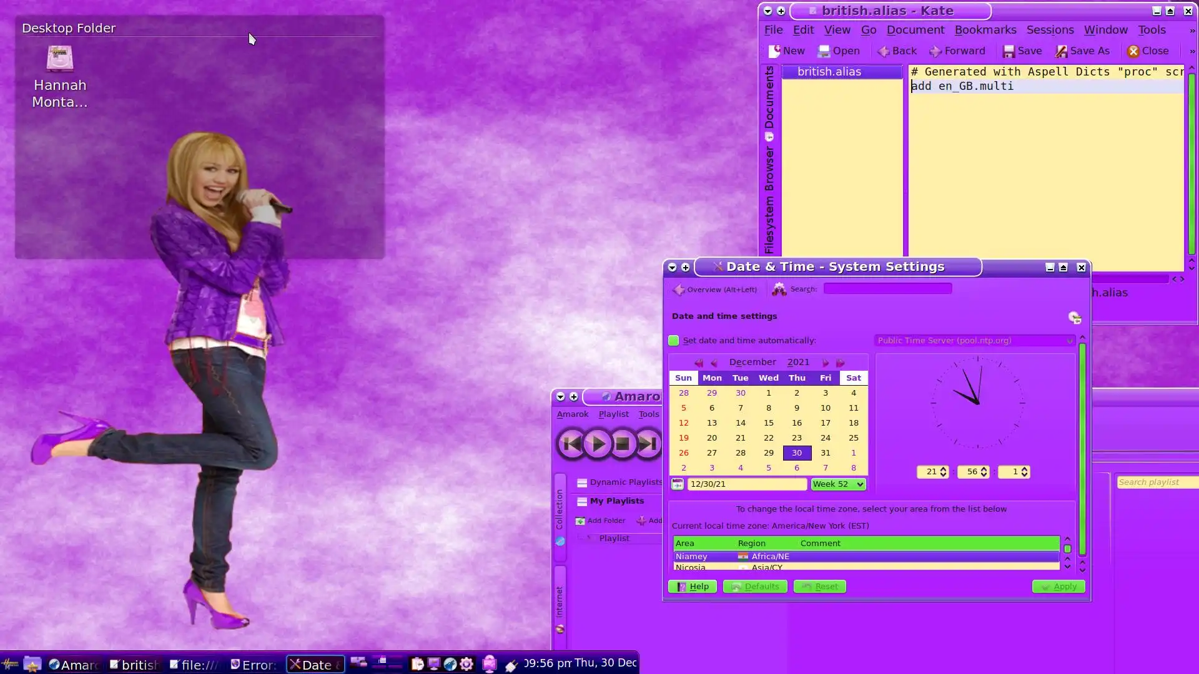Go to previous year arrow in calendar

pos(699,363)
